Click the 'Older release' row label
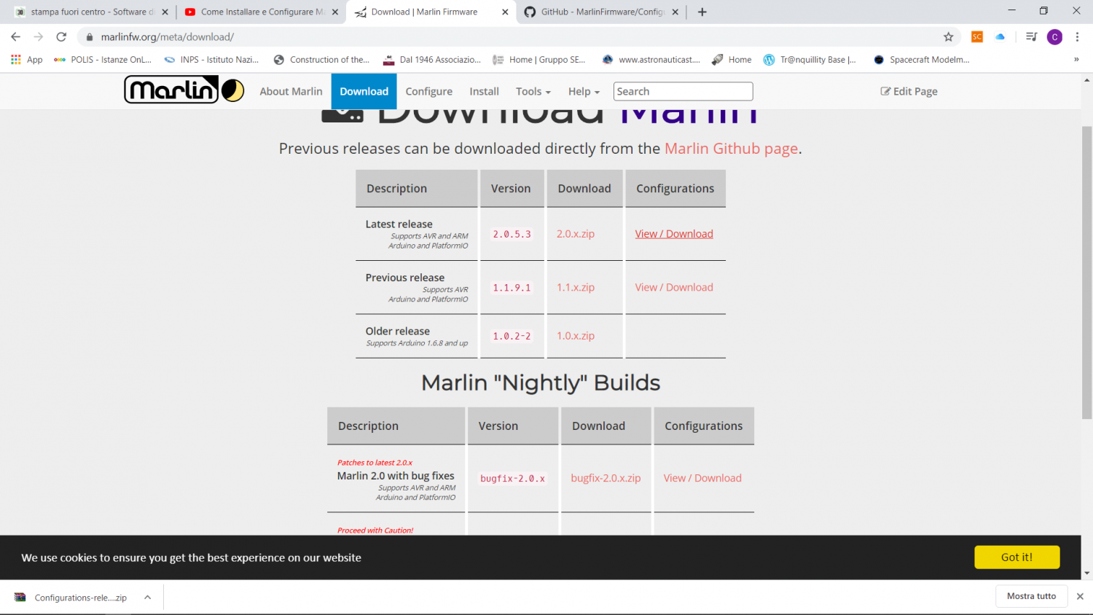This screenshot has width=1093, height=615. 397,331
